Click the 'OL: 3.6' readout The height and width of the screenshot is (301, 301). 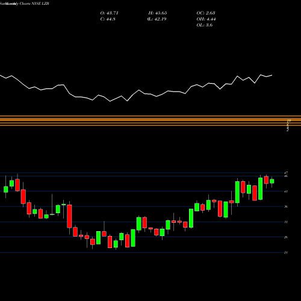point(205,25)
